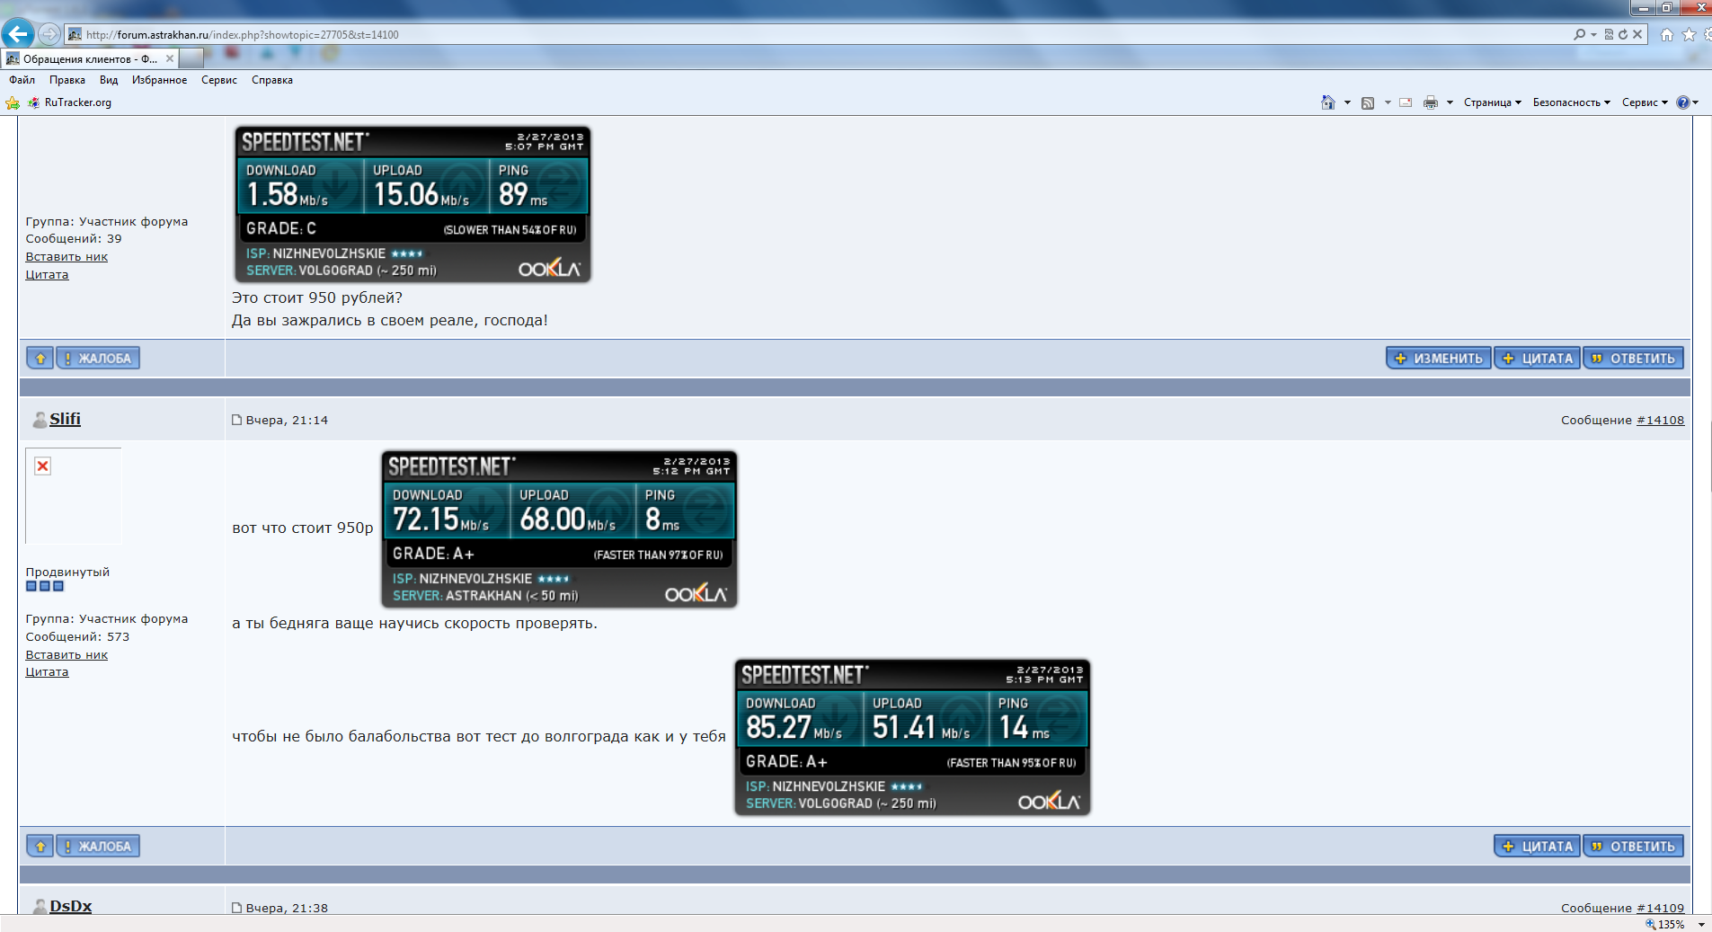
Task: Click the browser back arrow button
Action: [x=18, y=34]
